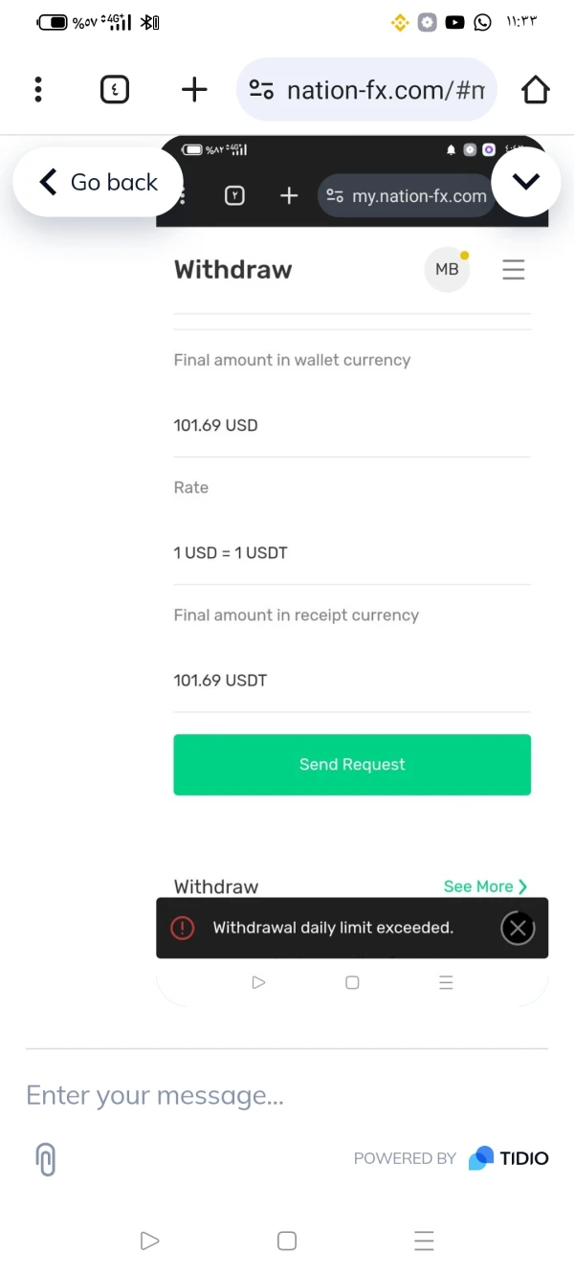Tap the site info icon in address bar

pyautogui.click(x=261, y=90)
